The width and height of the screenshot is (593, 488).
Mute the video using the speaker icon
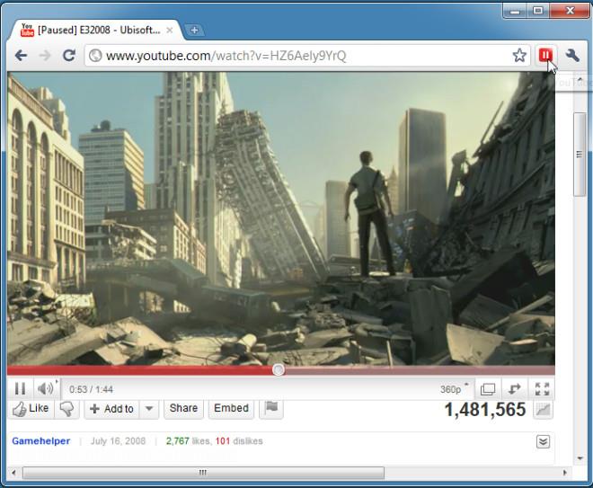pos(45,389)
